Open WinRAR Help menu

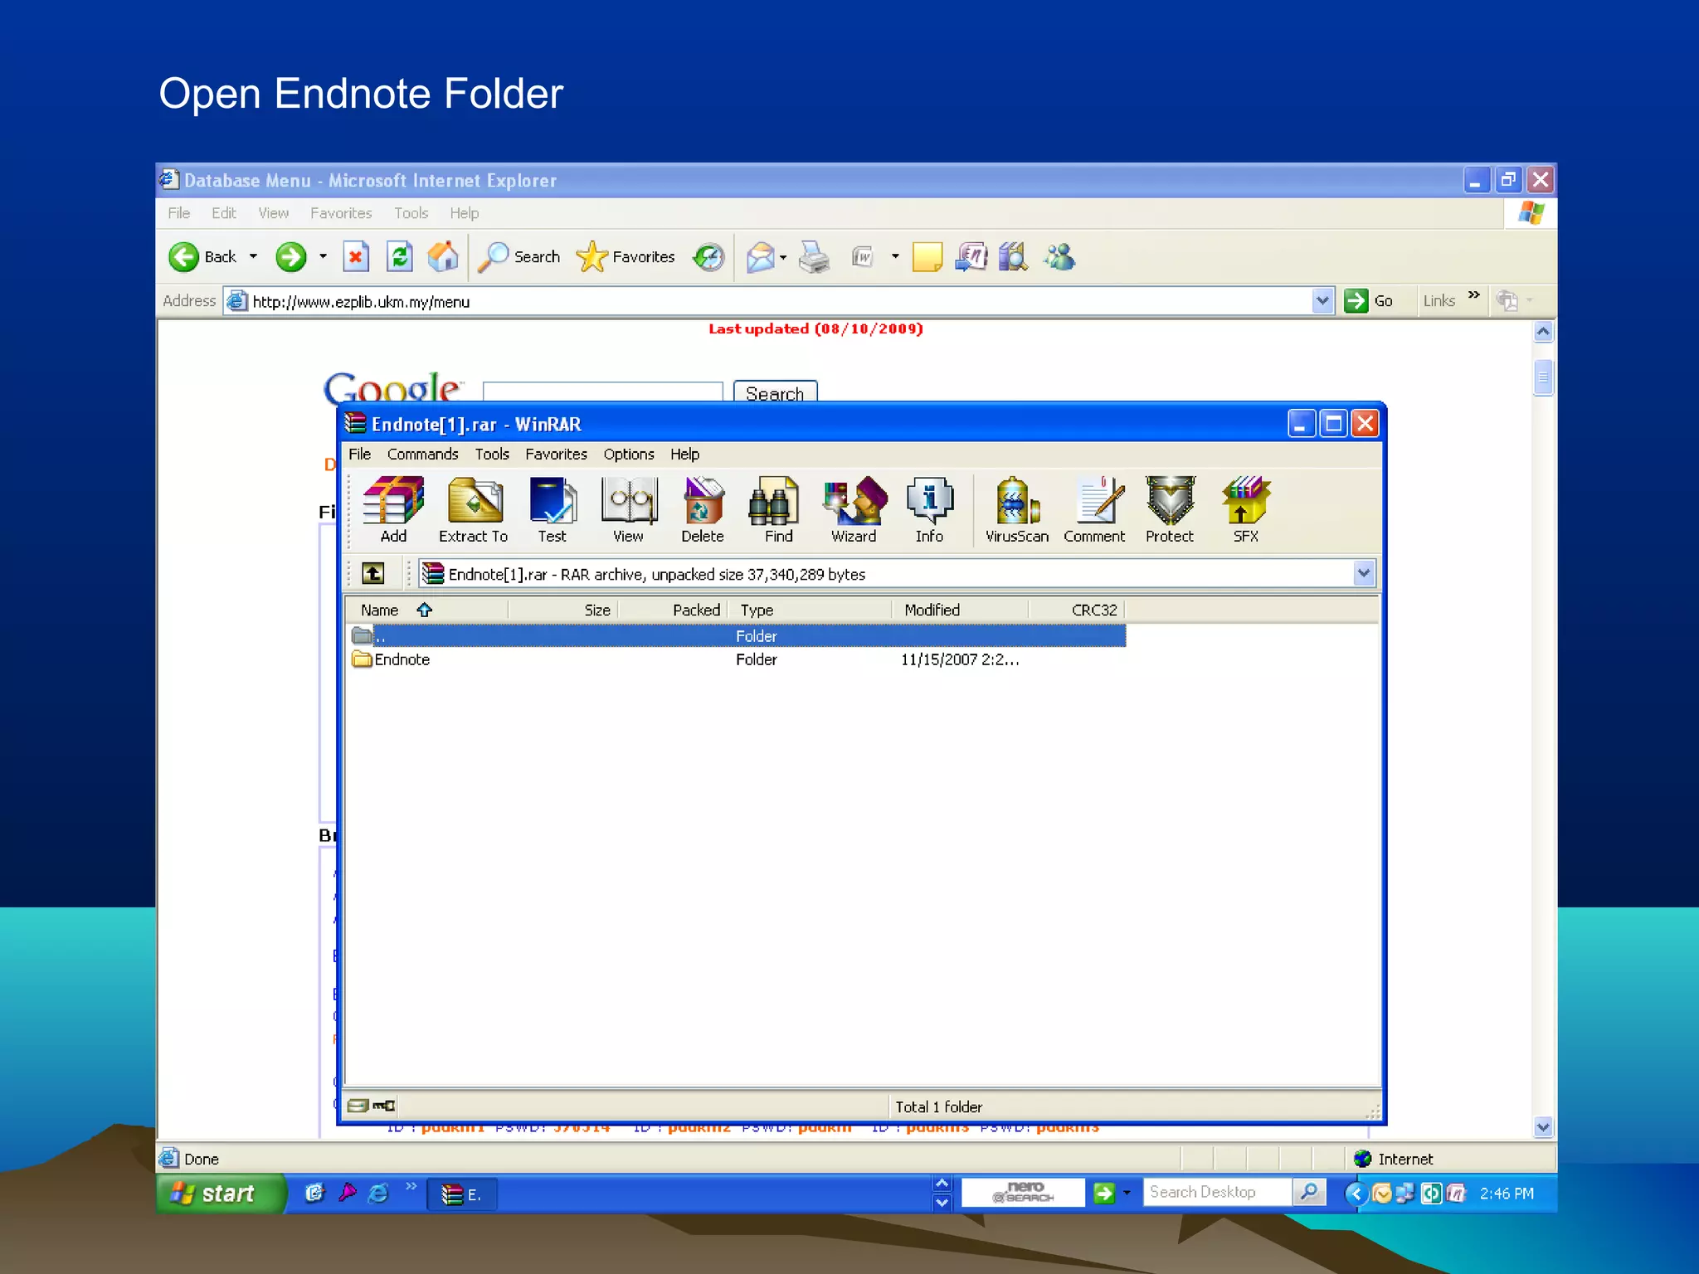click(x=684, y=455)
